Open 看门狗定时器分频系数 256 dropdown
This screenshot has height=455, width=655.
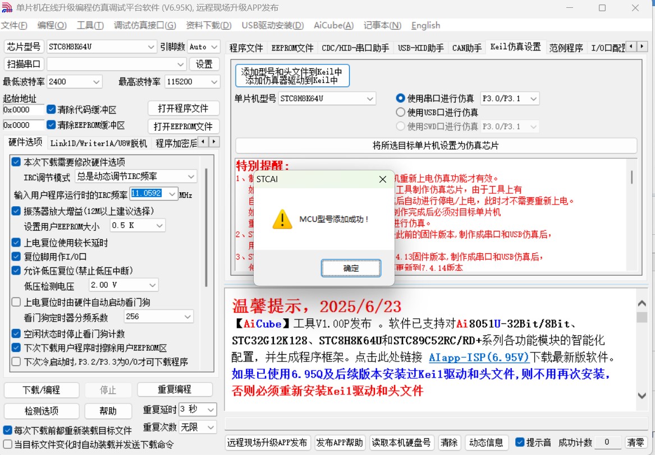click(x=158, y=317)
